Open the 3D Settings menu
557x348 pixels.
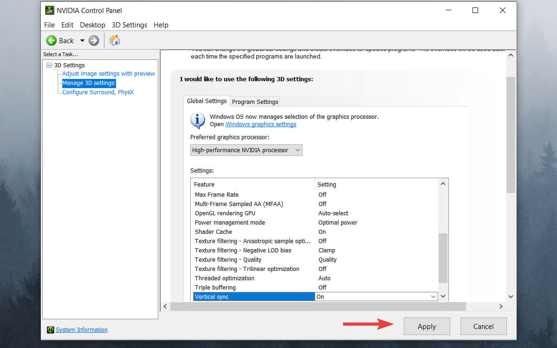click(130, 25)
